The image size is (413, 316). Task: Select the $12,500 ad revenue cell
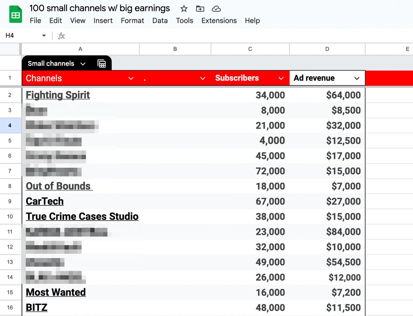[327, 141]
